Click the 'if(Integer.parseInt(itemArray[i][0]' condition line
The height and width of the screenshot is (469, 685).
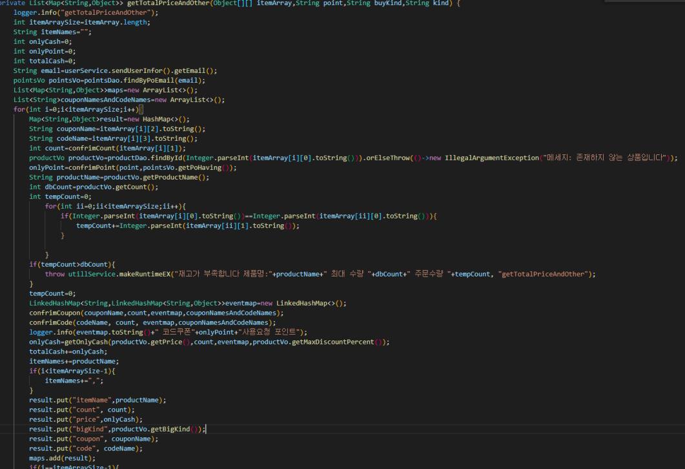(x=249, y=216)
